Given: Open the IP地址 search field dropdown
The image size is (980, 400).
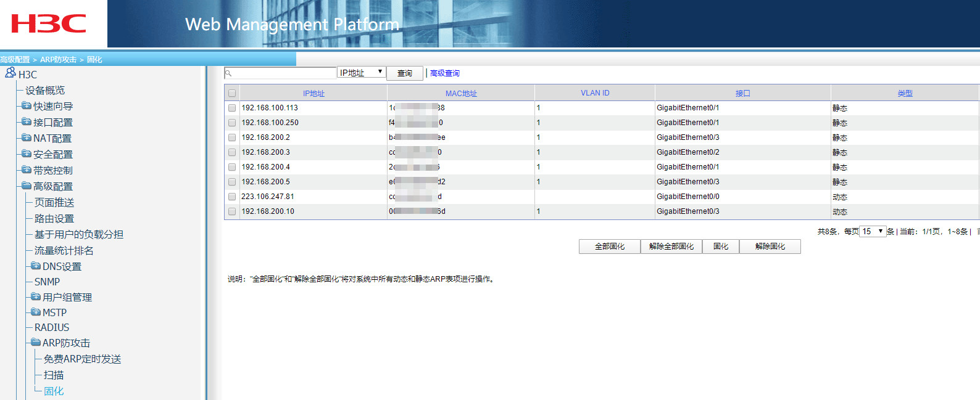Looking at the screenshot, I should [362, 73].
